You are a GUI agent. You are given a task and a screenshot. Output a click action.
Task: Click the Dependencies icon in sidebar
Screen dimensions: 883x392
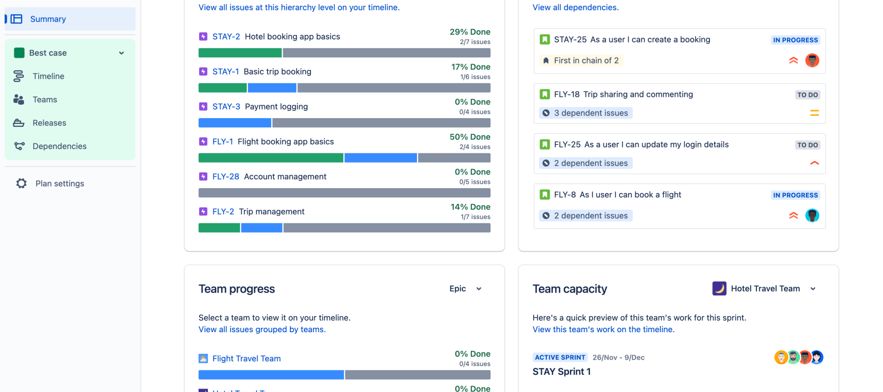(19, 146)
